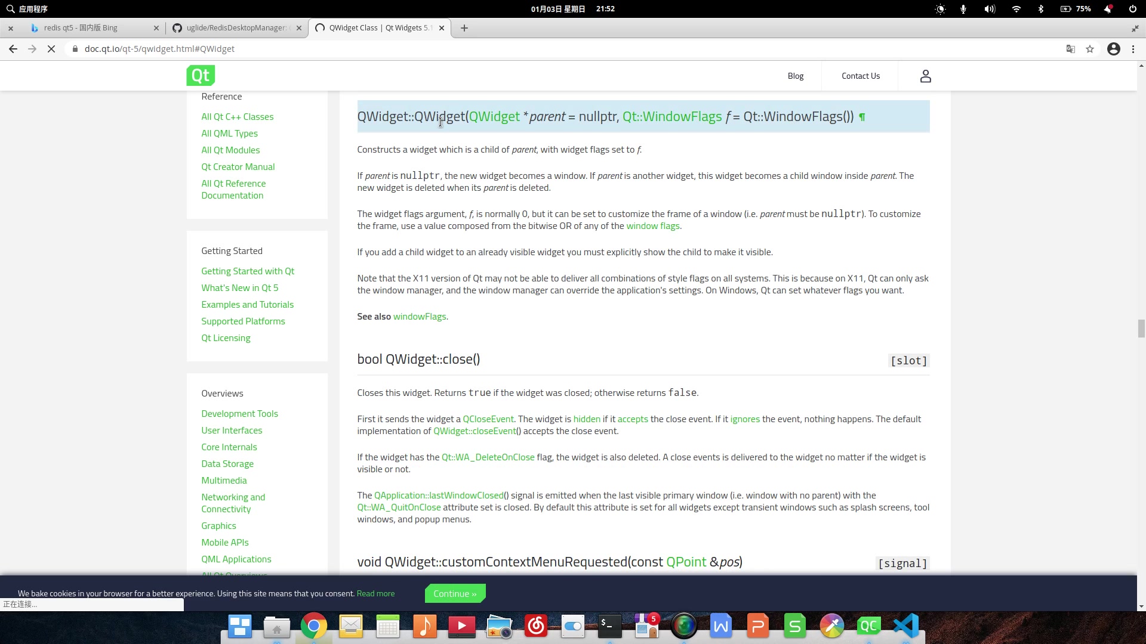Screen dimensions: 1146x644
Task: Click the page vertical scrollbar thumb
Action: 1141,329
